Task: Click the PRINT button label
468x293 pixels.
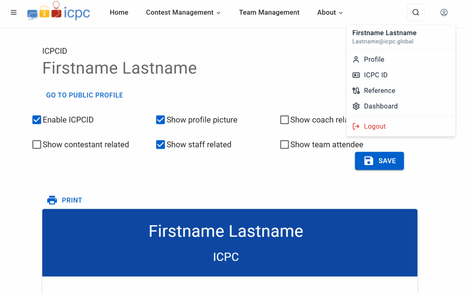Action: [72, 200]
